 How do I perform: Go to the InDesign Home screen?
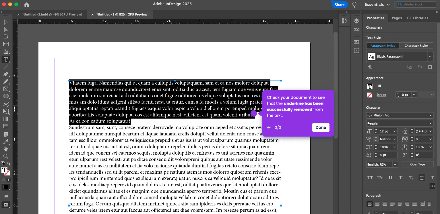[26, 5]
